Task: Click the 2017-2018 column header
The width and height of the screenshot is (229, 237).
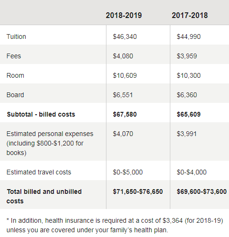Action: [x=190, y=16]
